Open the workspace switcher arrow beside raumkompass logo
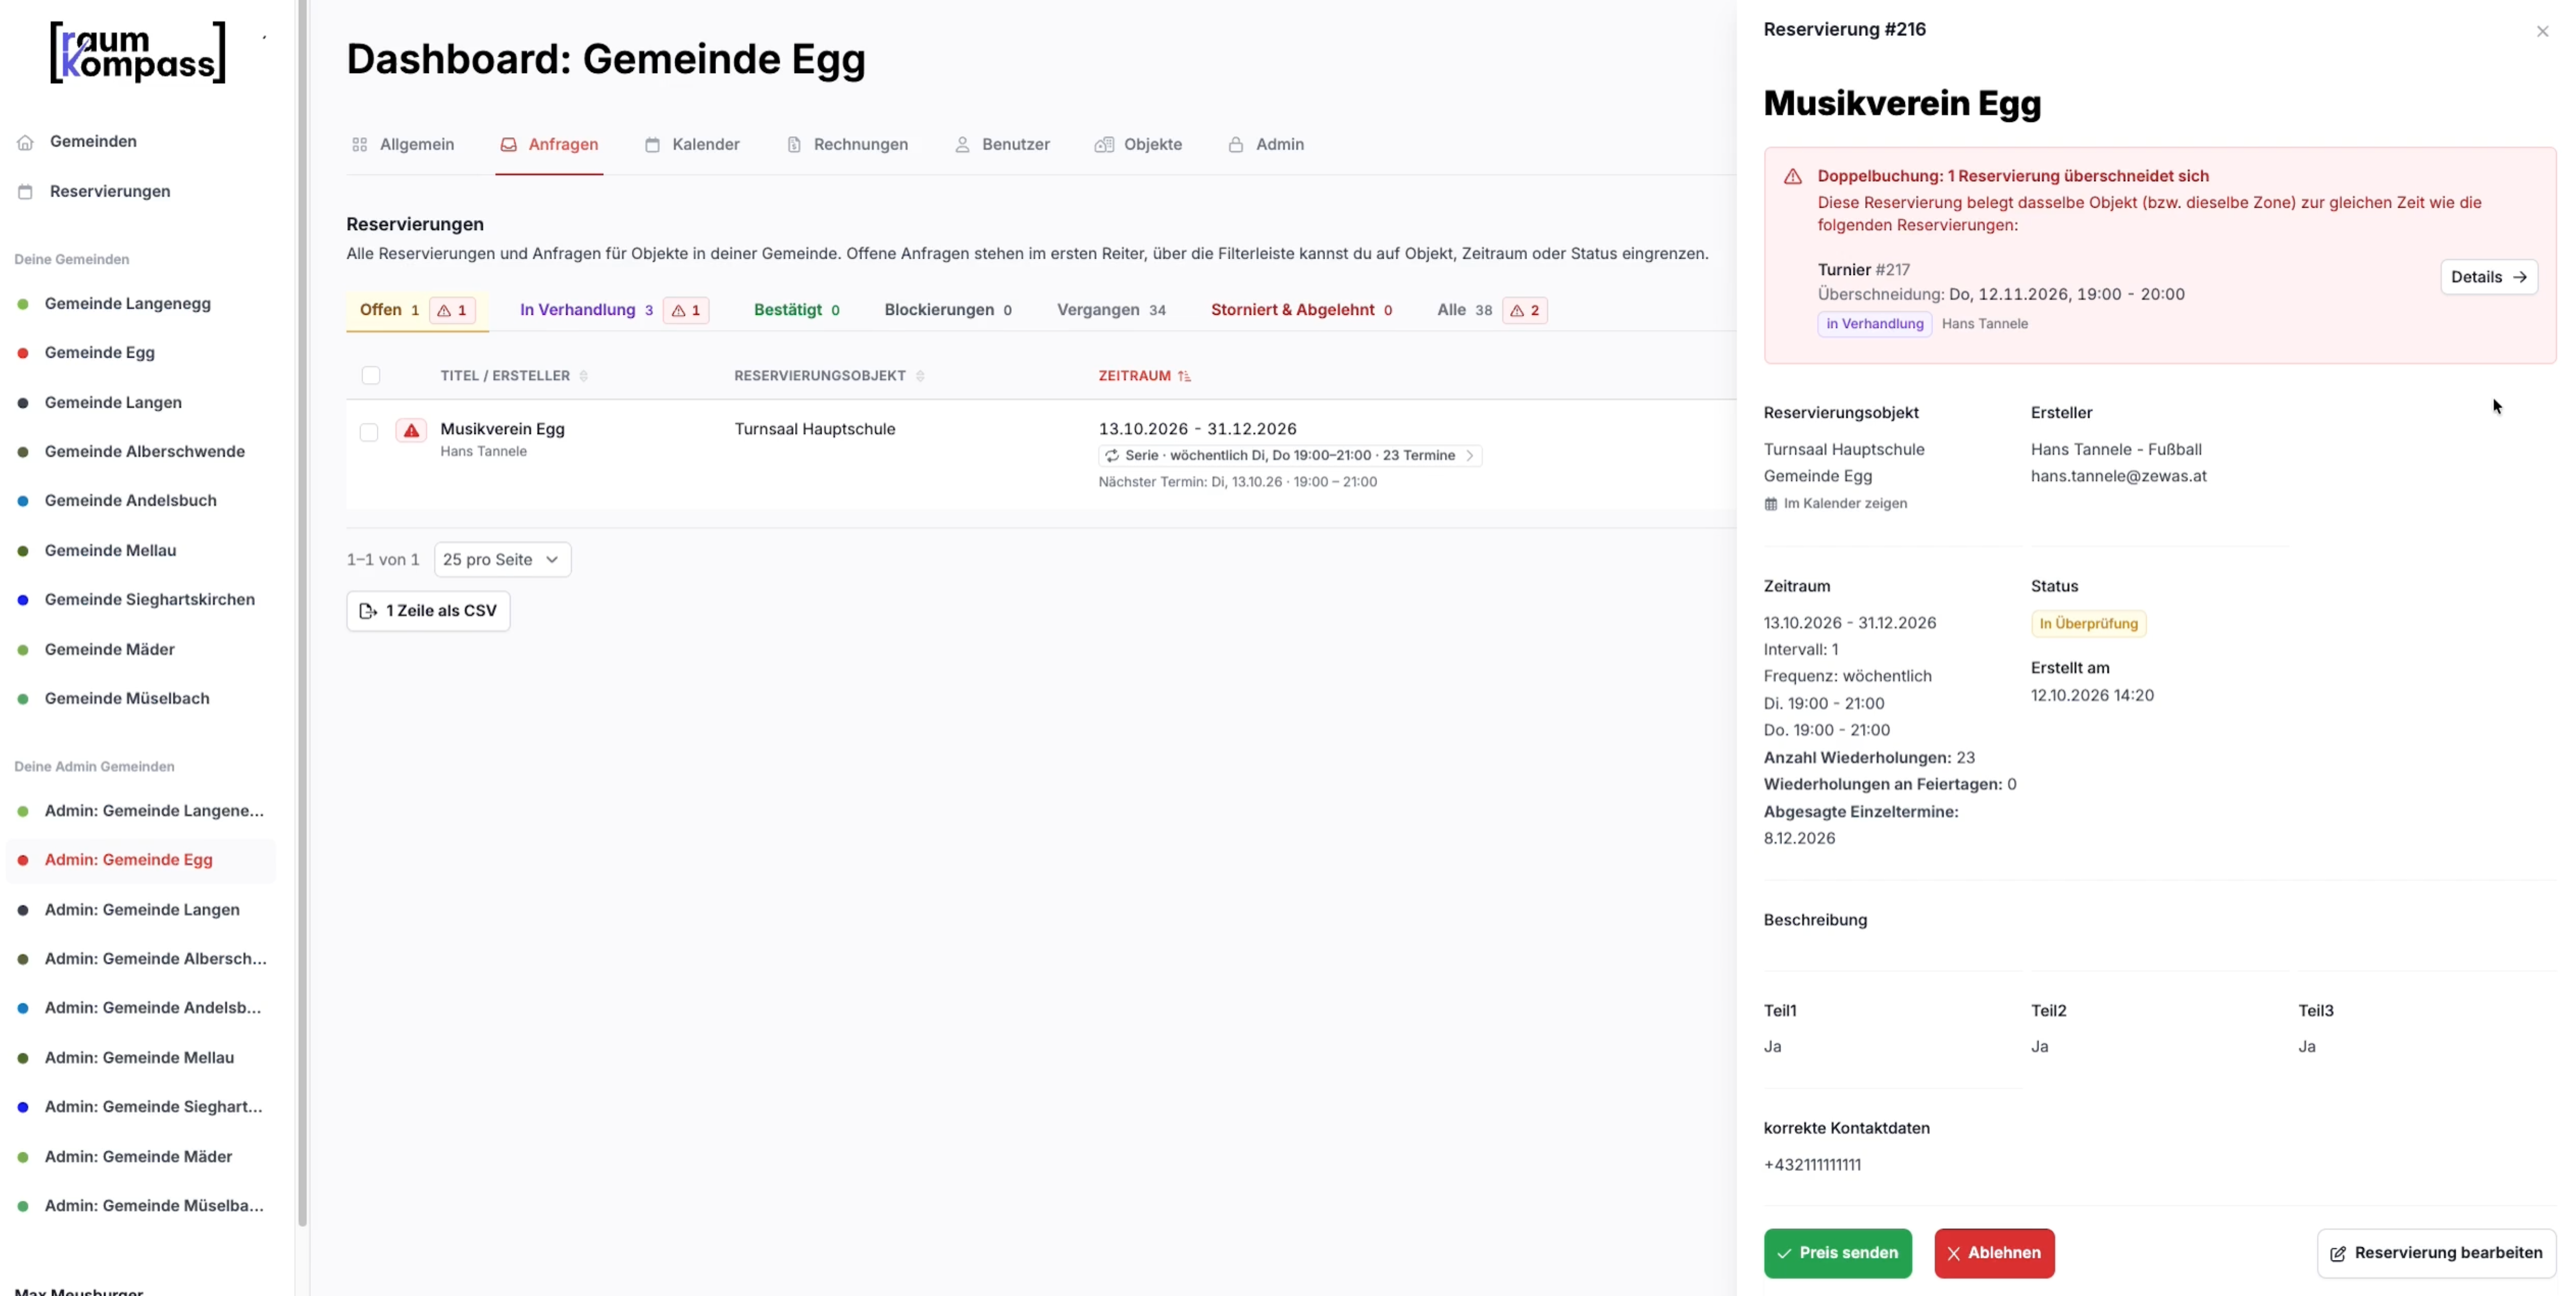Screen dimensions: 2576x1296 [x=264, y=37]
